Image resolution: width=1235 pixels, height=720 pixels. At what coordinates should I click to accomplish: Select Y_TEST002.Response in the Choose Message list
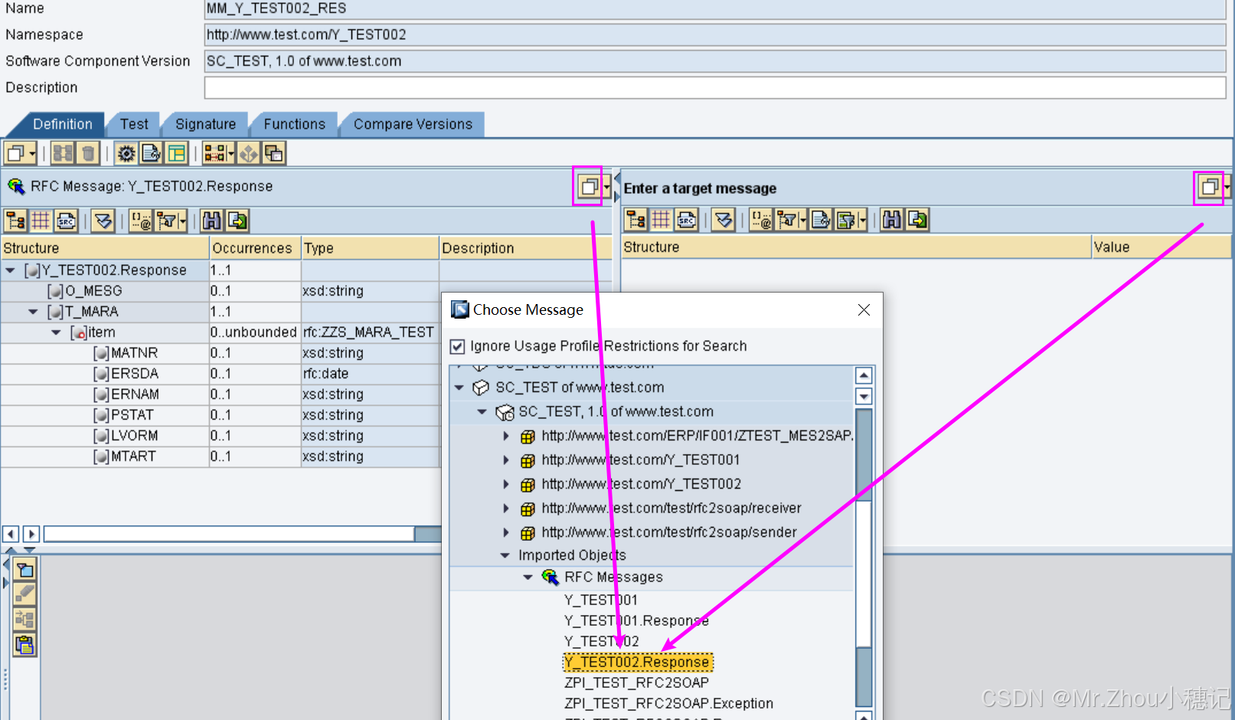[x=638, y=661]
